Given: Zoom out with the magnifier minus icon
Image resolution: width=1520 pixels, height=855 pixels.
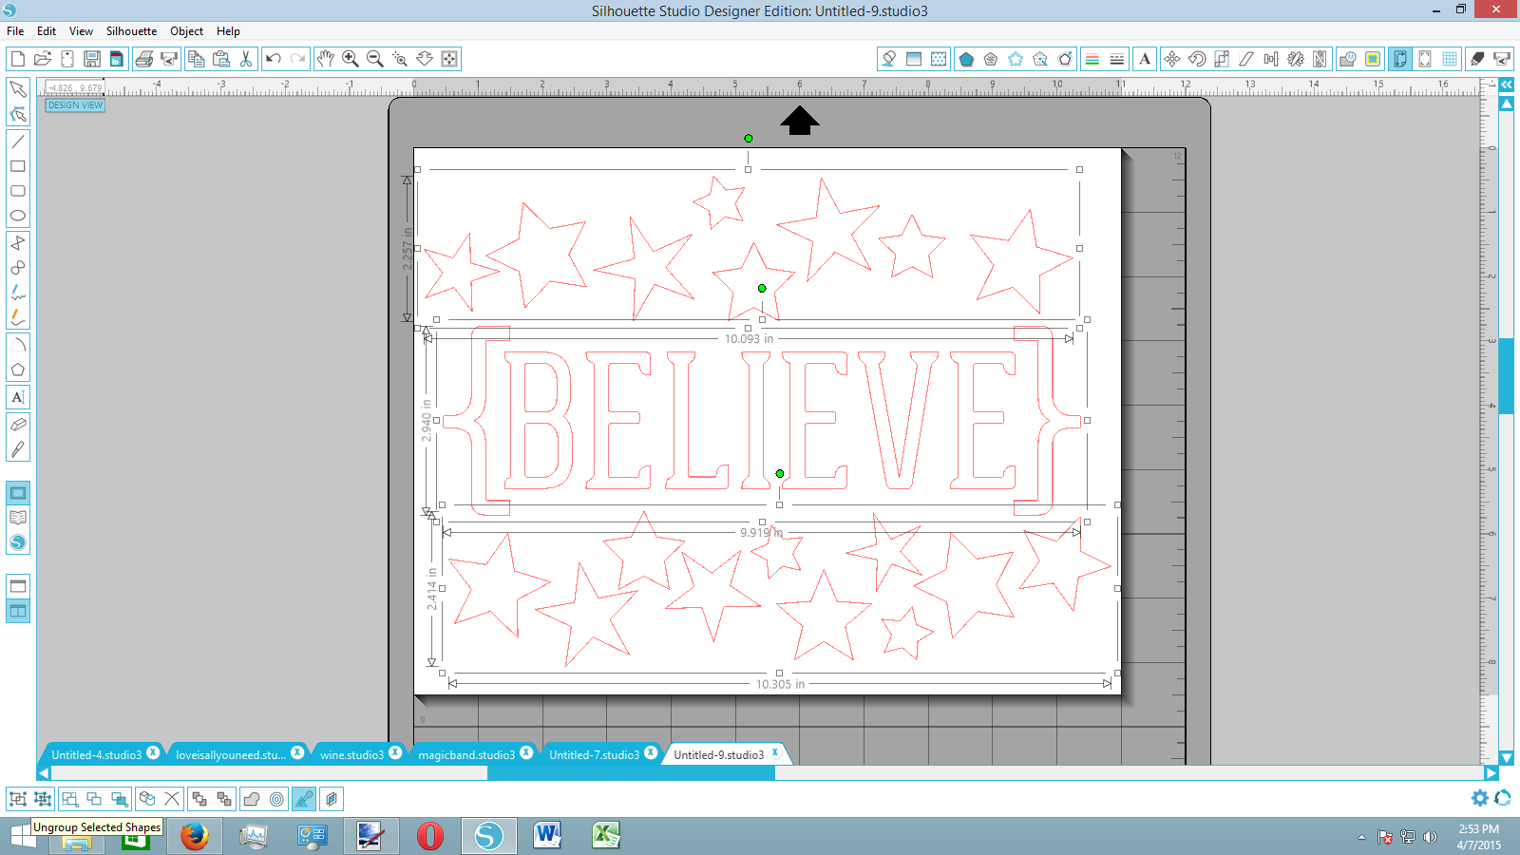Looking at the screenshot, I should 375,59.
